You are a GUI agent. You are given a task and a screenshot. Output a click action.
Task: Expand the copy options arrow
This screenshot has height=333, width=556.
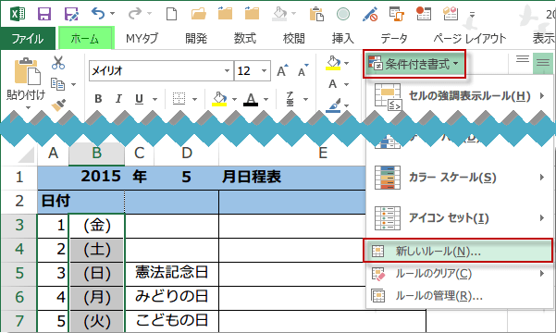73,84
